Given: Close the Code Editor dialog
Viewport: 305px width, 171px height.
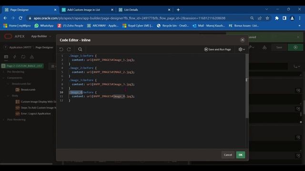Looking at the screenshot, I should pos(243,40).
